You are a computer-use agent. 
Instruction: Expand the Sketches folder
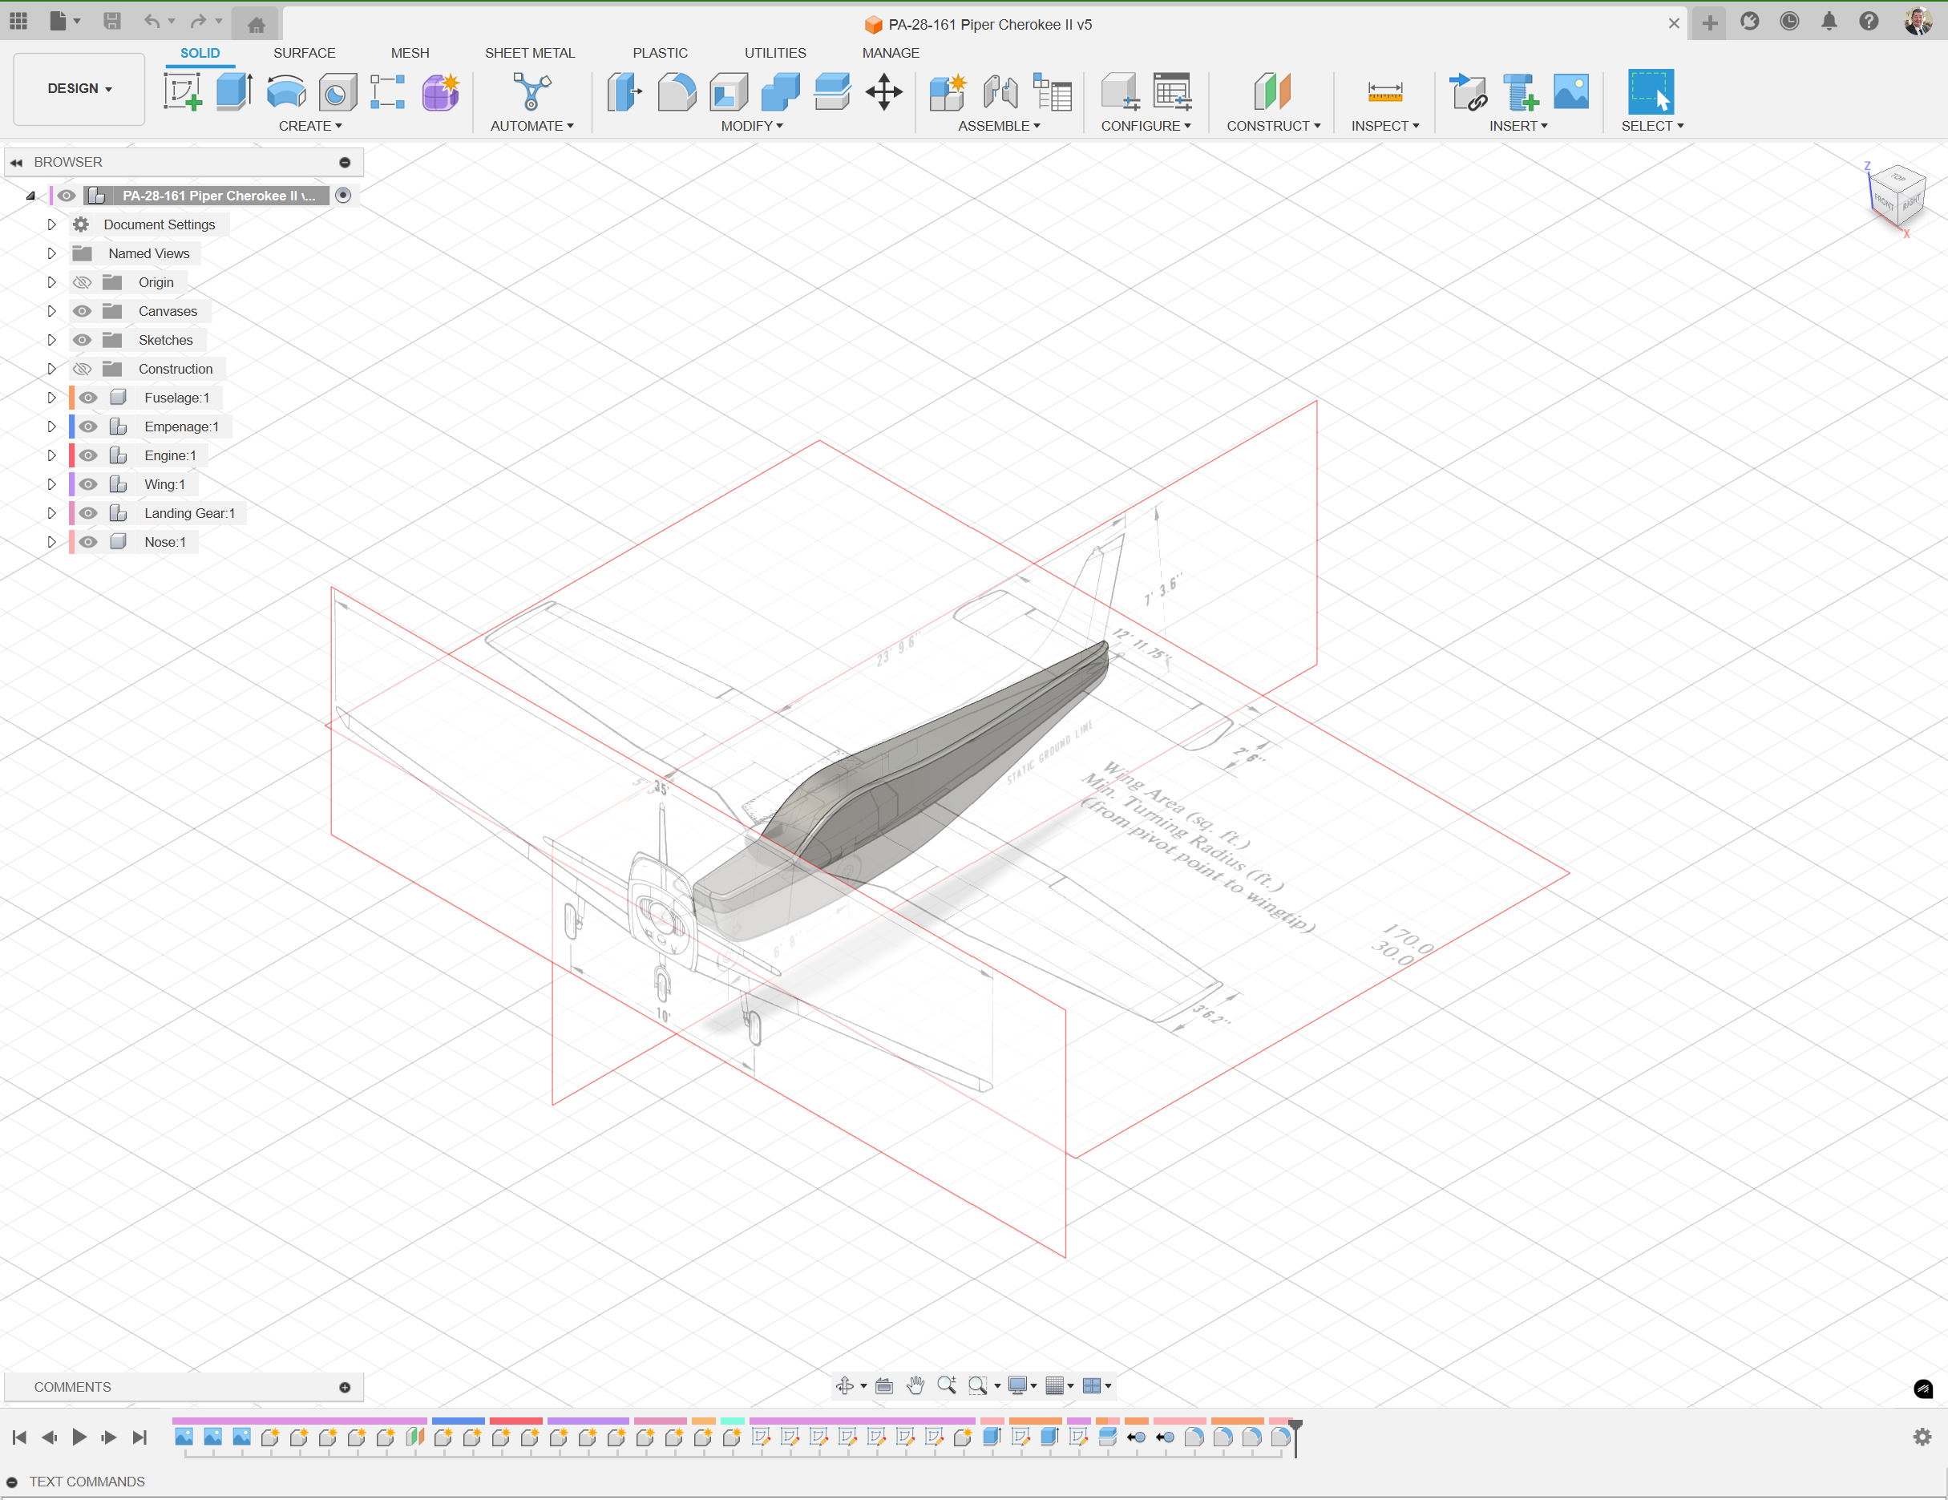tap(51, 340)
